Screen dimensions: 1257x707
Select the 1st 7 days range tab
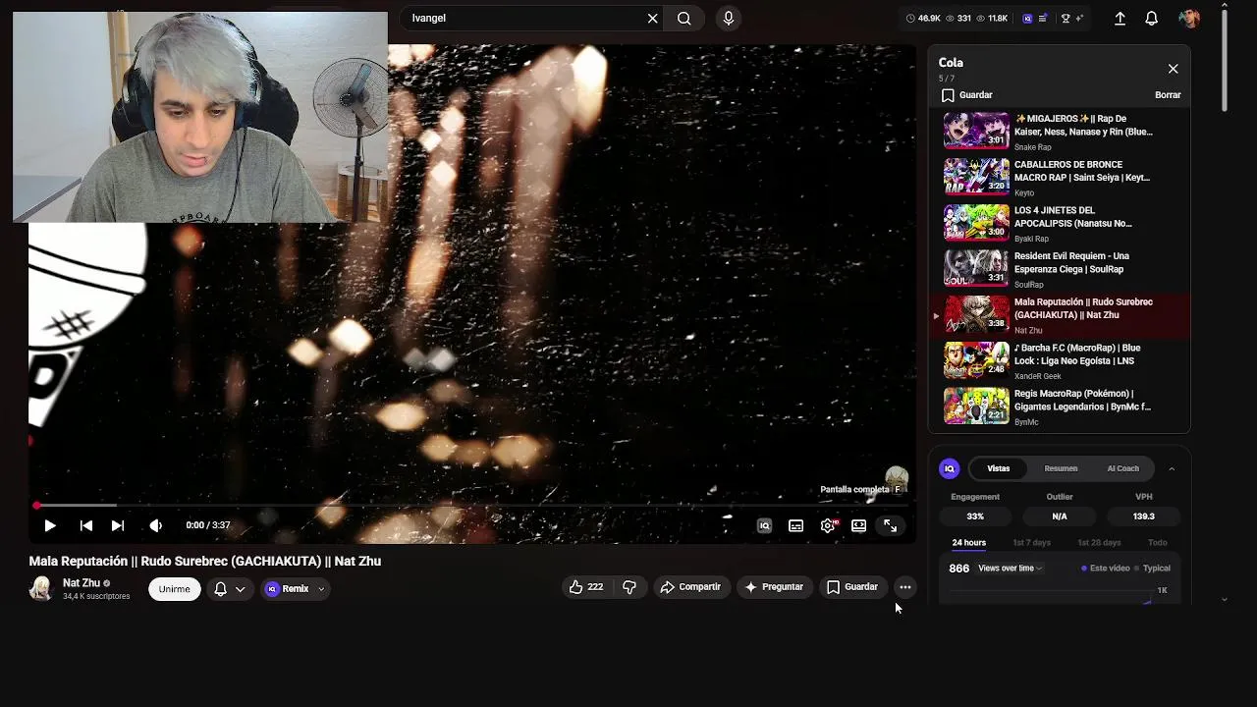coord(1031,543)
